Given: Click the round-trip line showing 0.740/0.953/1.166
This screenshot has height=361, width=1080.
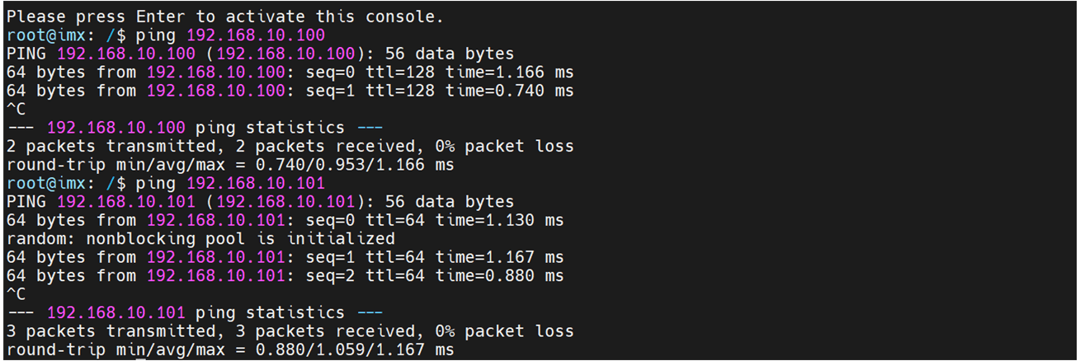Looking at the screenshot, I should (229, 165).
